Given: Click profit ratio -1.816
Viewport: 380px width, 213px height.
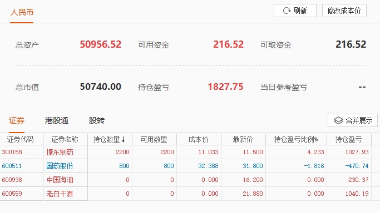Looking at the screenshot, I should coord(314,166).
